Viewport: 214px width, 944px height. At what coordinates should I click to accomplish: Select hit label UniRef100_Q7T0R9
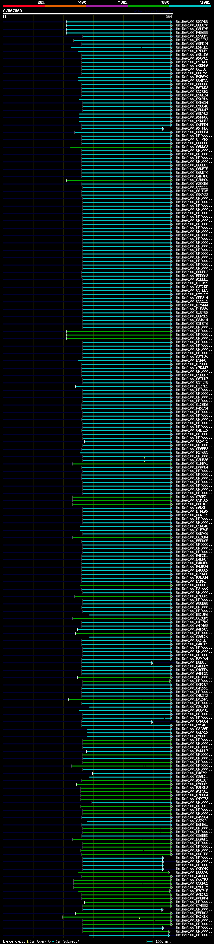pos(192,139)
